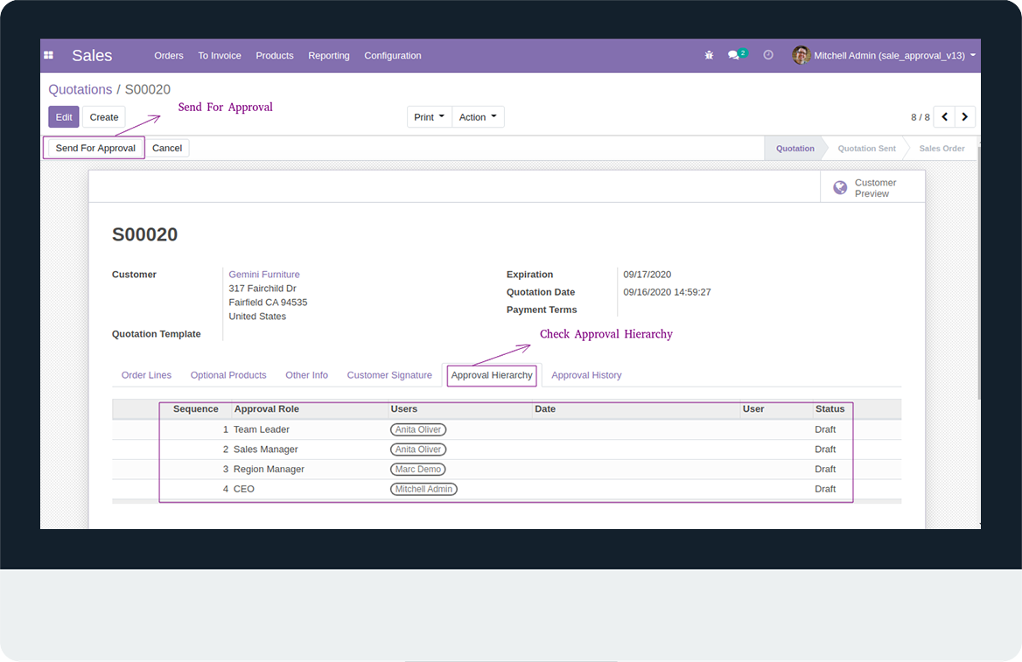Image resolution: width=1022 pixels, height=662 pixels.
Task: Click the vertical page scrollbar
Action: tap(977, 274)
